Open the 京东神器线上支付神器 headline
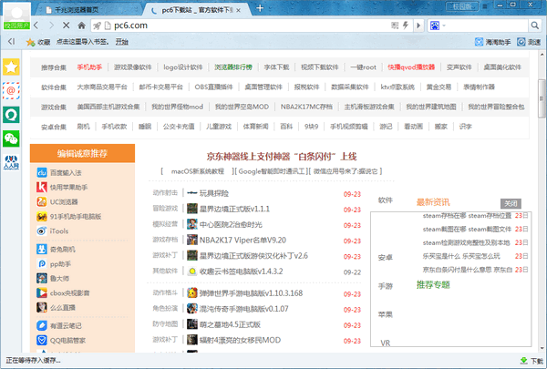 [282, 157]
